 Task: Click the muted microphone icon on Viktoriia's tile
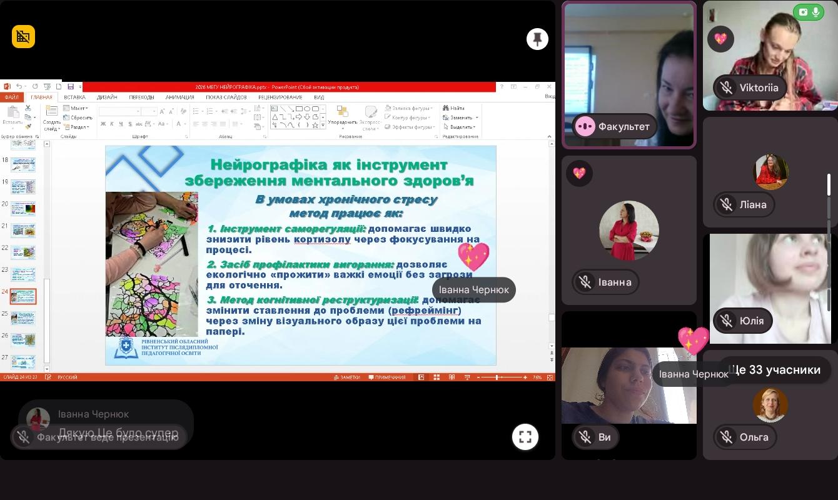[726, 87]
